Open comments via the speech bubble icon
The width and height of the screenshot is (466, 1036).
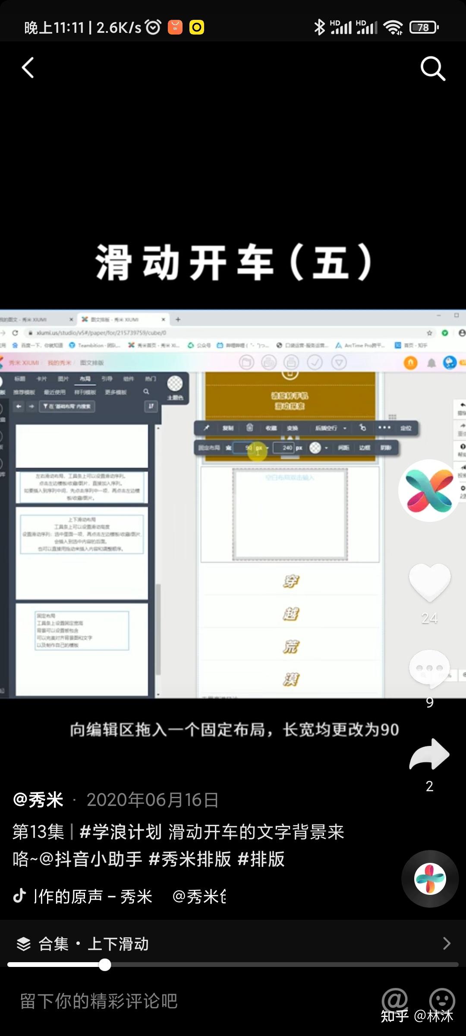click(x=429, y=669)
